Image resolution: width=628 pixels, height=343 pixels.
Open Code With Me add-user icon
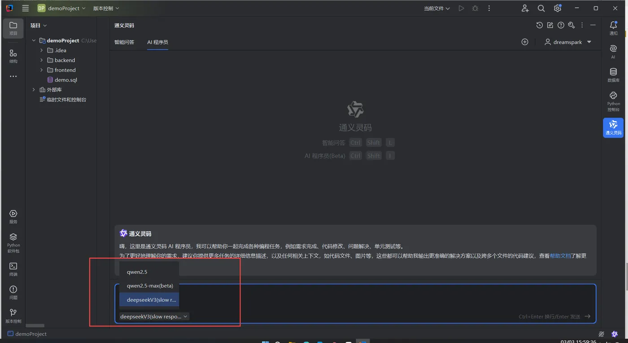[x=525, y=8]
